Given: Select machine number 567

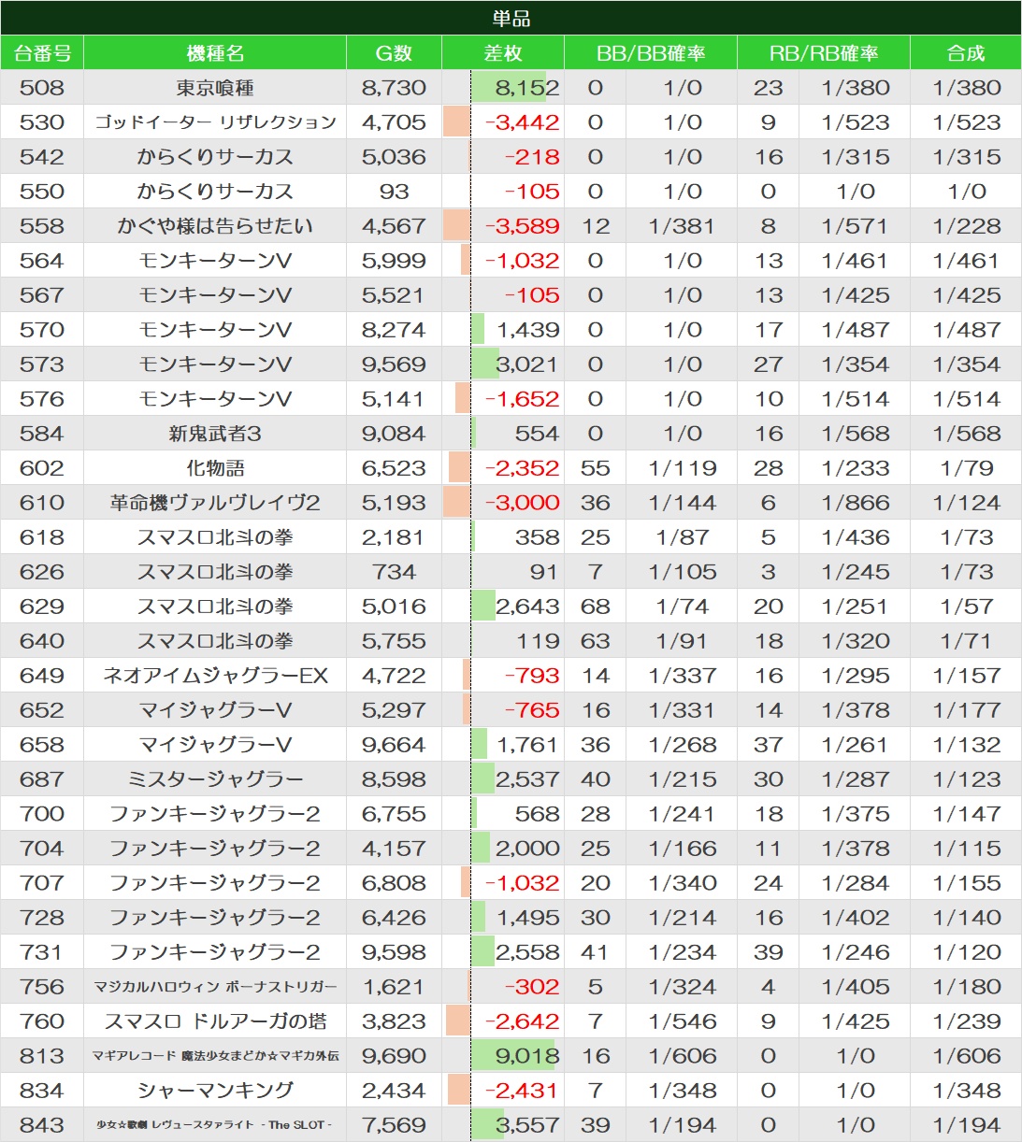Looking at the screenshot, I should pyautogui.click(x=42, y=295).
